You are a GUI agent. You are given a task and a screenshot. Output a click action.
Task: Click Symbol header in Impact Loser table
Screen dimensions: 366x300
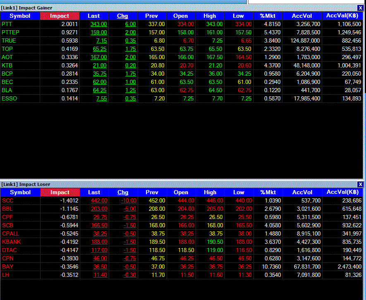tap(20, 192)
